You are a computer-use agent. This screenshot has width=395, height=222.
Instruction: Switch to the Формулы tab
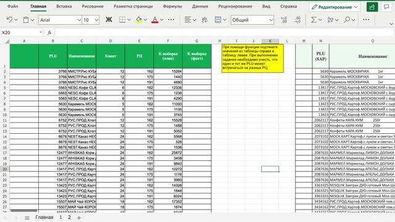point(172,6)
